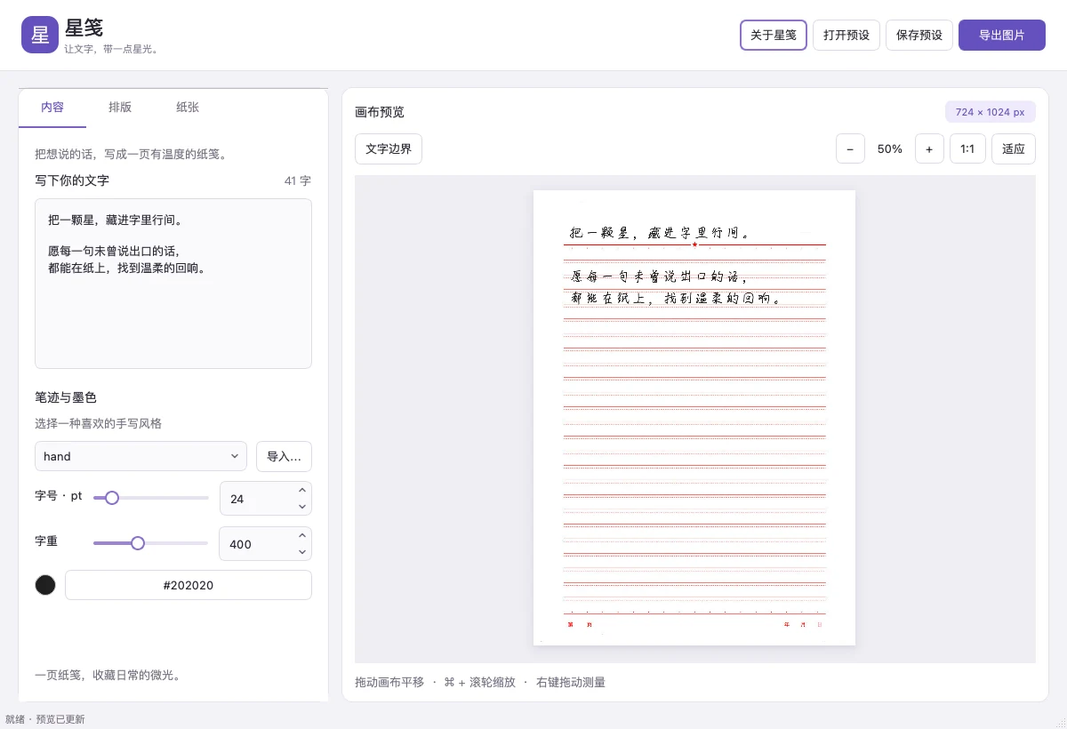Increase font weight with the up stepper arrow
The width and height of the screenshot is (1067, 729).
point(302,535)
